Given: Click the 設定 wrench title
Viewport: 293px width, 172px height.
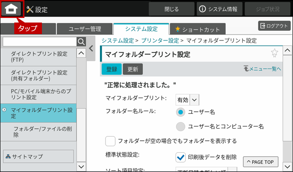Looking at the screenshot, I should point(37,9).
